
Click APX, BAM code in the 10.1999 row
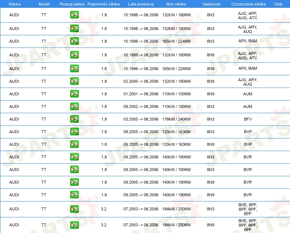(248, 68)
